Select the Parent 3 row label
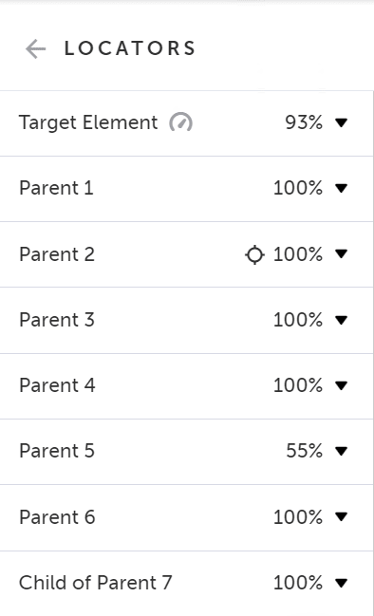The image size is (374, 616). pos(57,320)
